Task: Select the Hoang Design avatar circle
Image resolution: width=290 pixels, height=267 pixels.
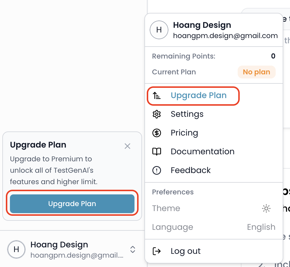Action: [159, 30]
